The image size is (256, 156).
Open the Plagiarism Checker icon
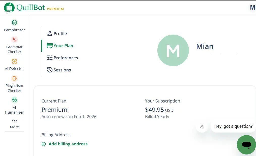14,79
